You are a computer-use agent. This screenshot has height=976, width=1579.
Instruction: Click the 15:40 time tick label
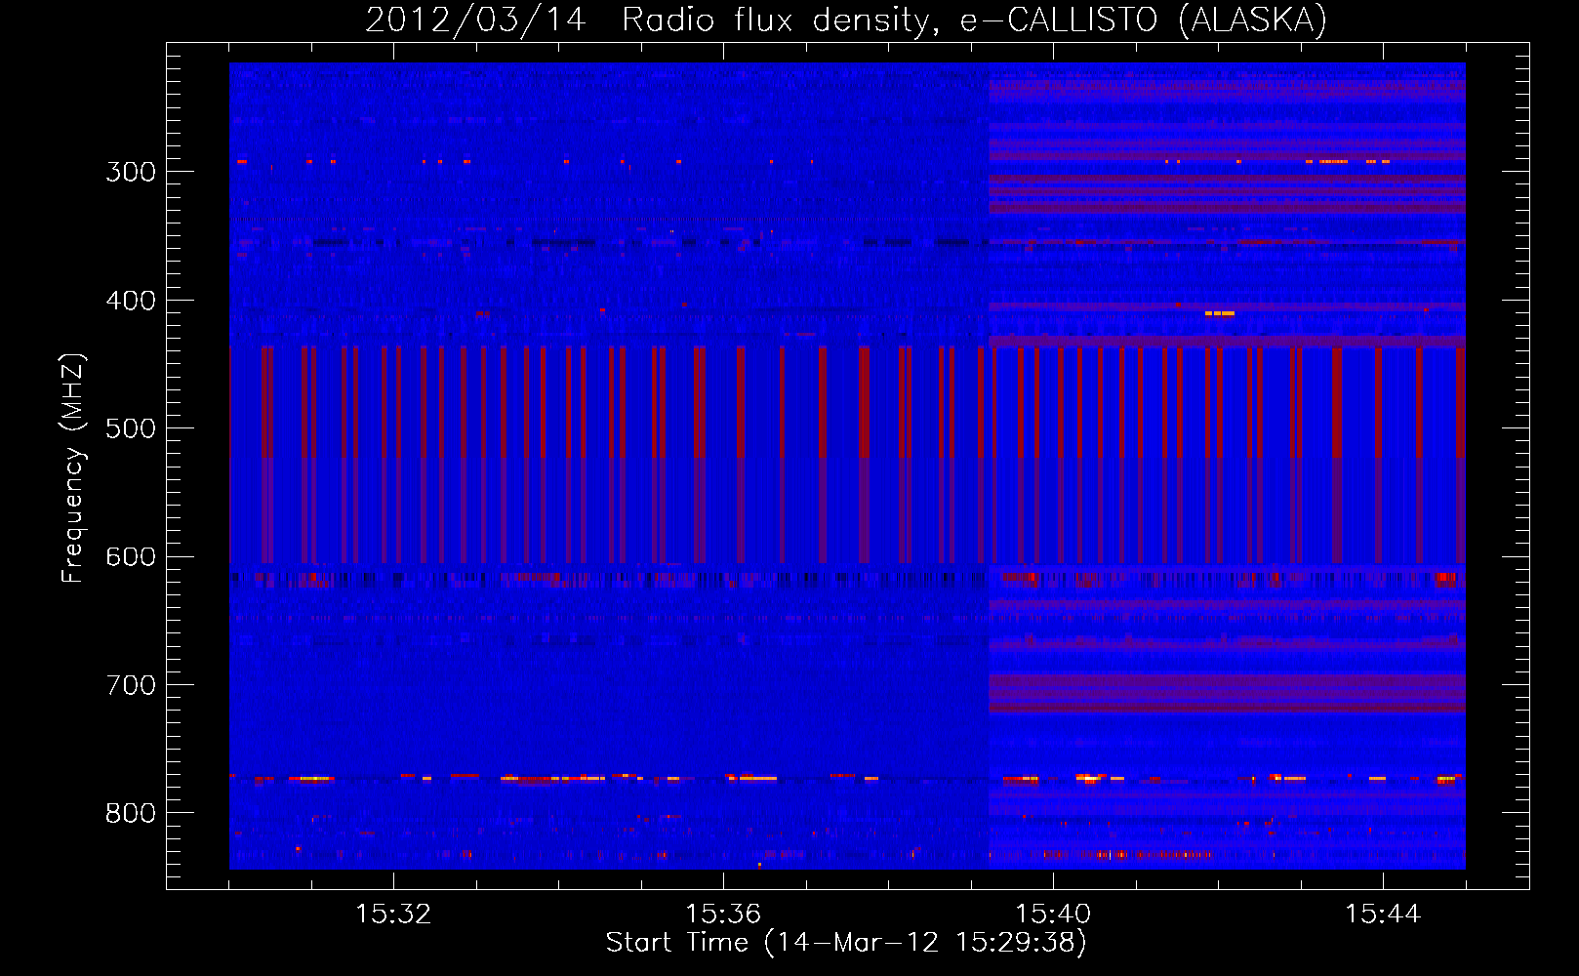point(1053,915)
